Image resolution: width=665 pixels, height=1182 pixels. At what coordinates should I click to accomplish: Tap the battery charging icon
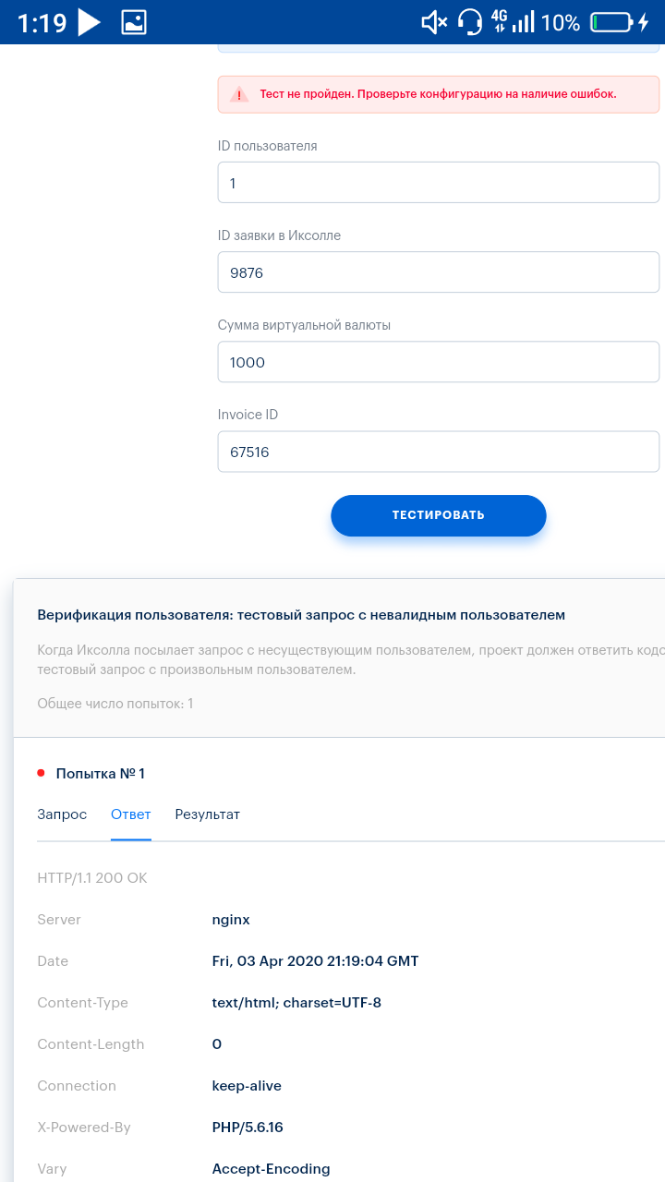pos(620,22)
